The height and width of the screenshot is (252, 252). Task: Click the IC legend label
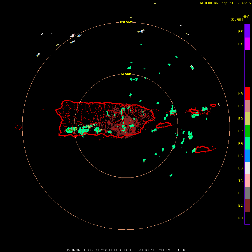(x=240, y=181)
